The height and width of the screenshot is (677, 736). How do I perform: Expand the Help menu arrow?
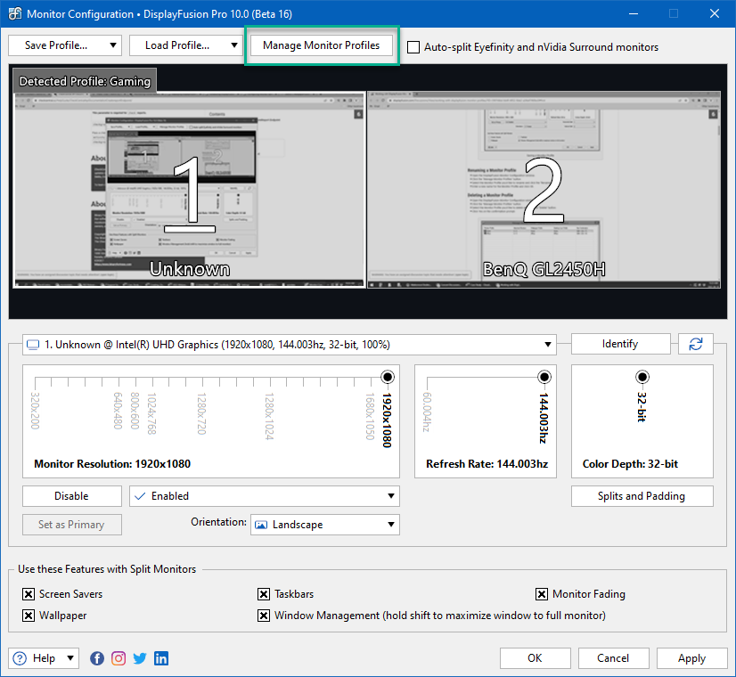(x=70, y=658)
